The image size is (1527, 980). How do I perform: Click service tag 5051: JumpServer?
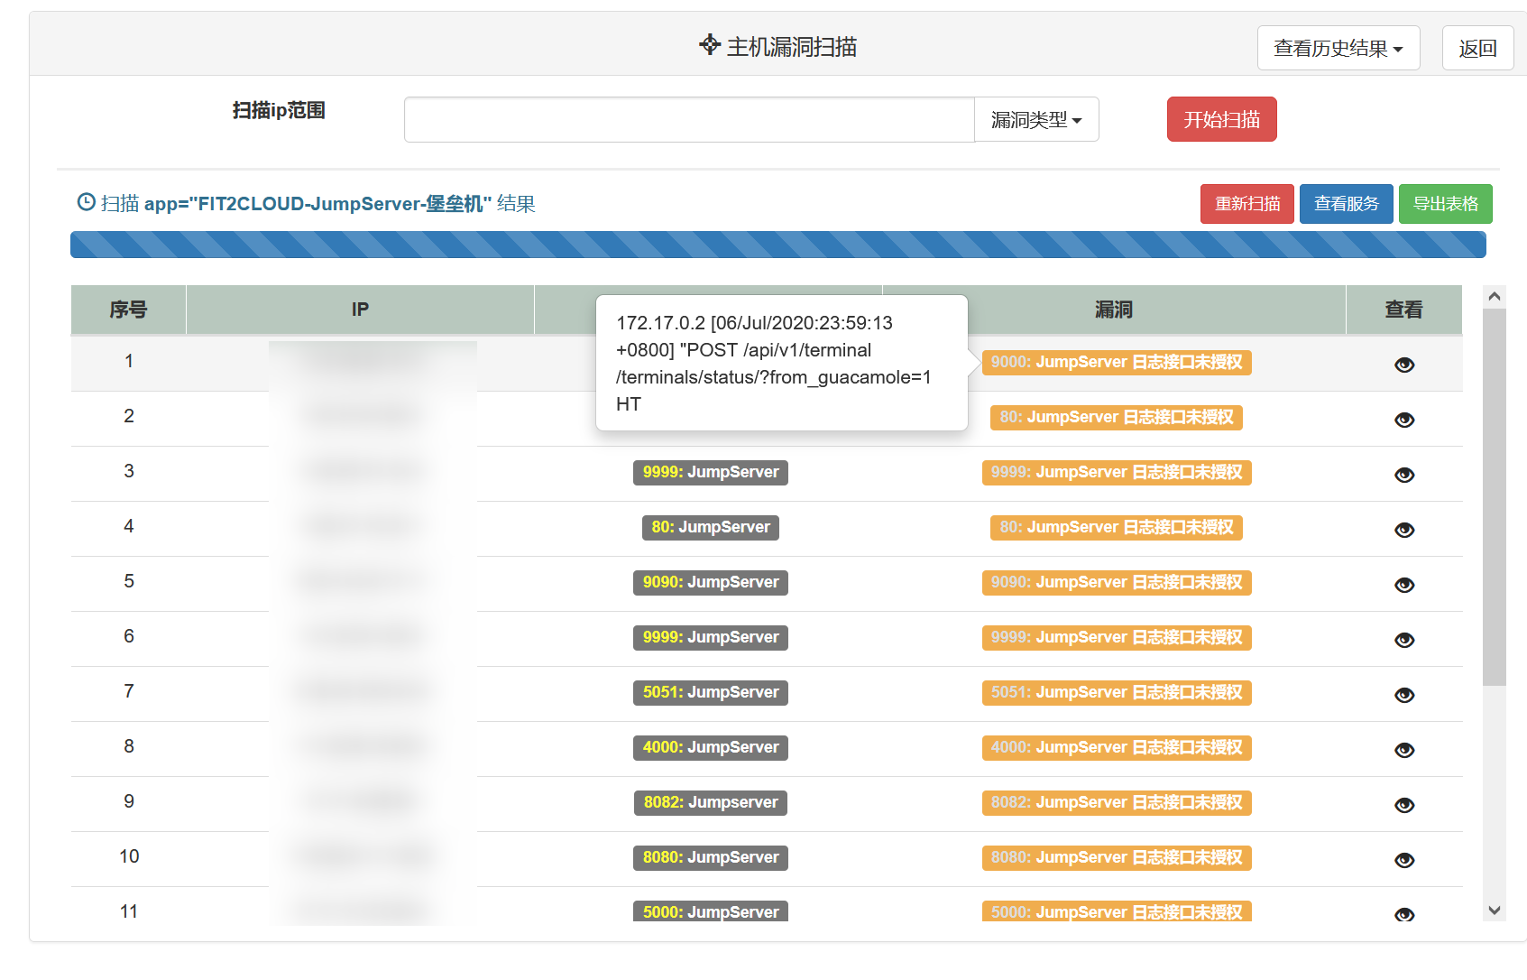tap(711, 692)
